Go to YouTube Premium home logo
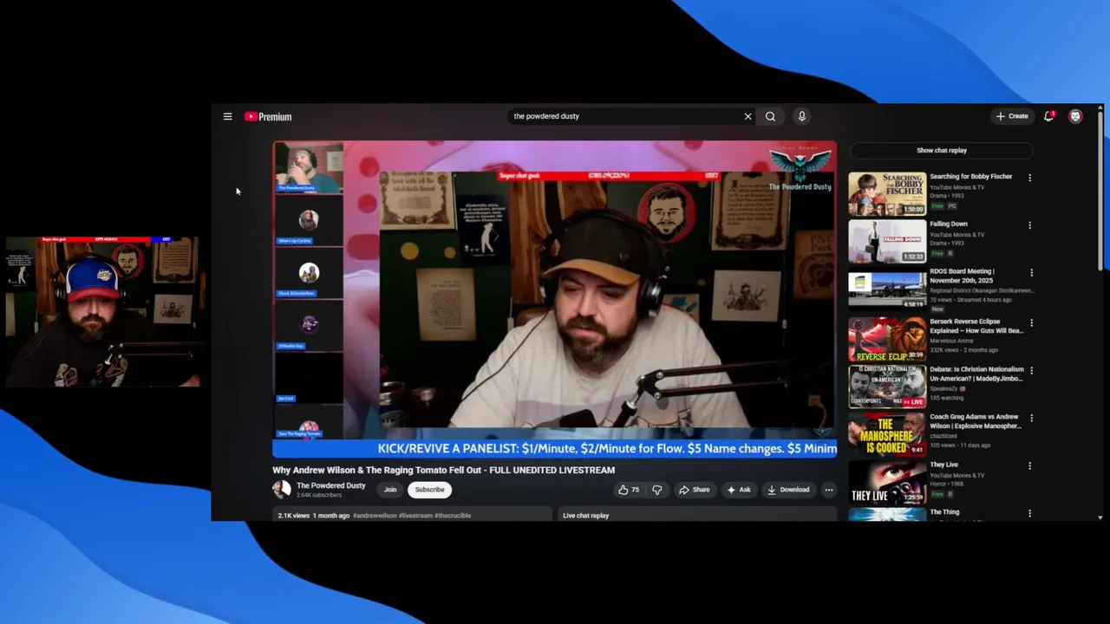The image size is (1110, 624). 268,116
